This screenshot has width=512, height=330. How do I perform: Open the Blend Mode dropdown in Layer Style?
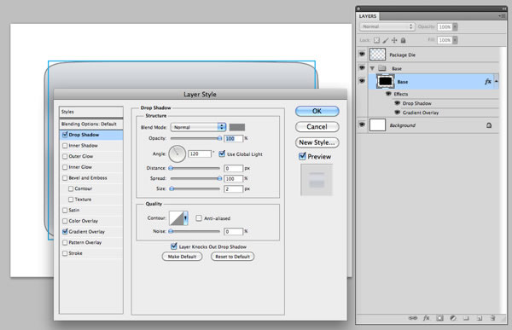click(198, 127)
